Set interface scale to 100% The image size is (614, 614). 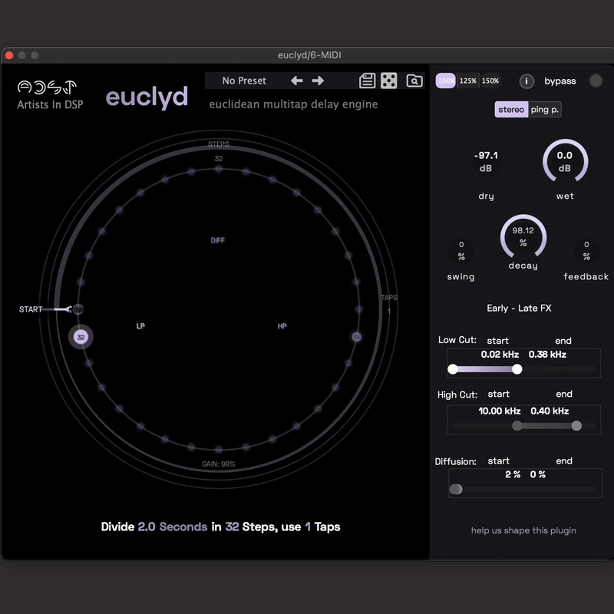point(446,81)
